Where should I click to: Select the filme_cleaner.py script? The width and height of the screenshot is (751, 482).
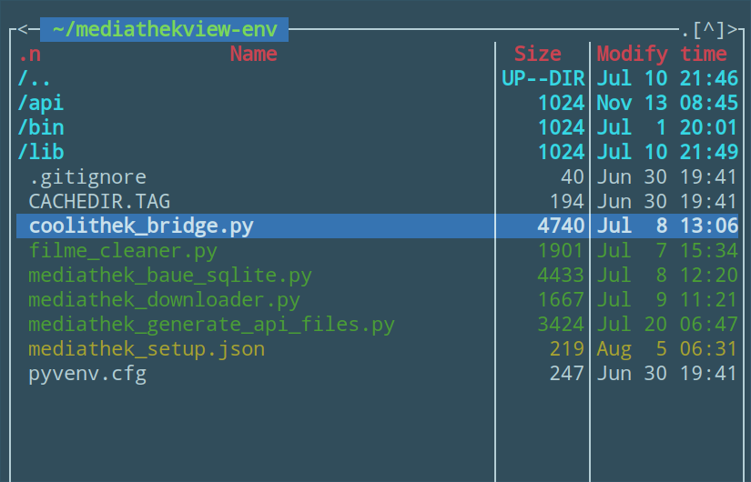[x=123, y=250]
